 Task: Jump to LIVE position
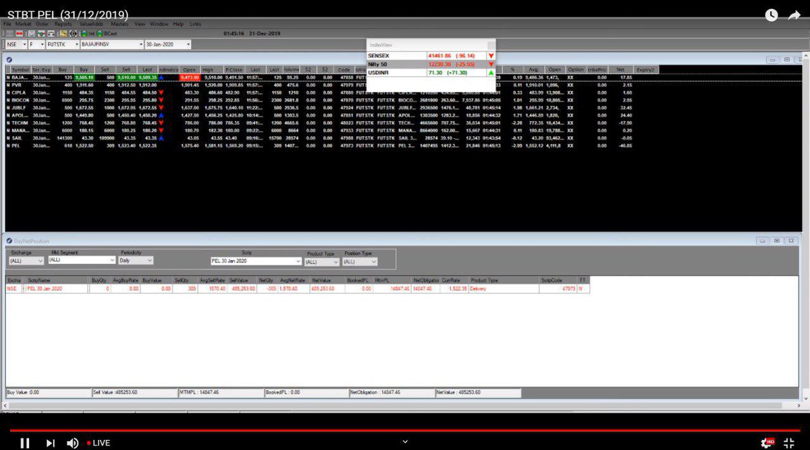[98, 443]
